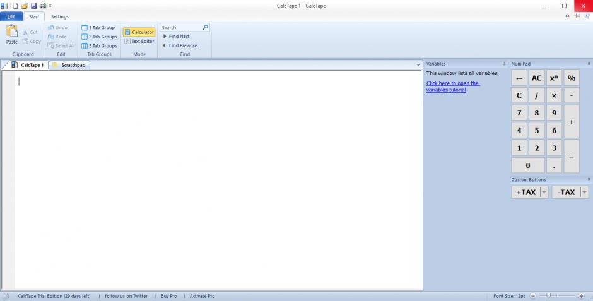Click the minus key on Num Pad
593x301 pixels.
572,96
